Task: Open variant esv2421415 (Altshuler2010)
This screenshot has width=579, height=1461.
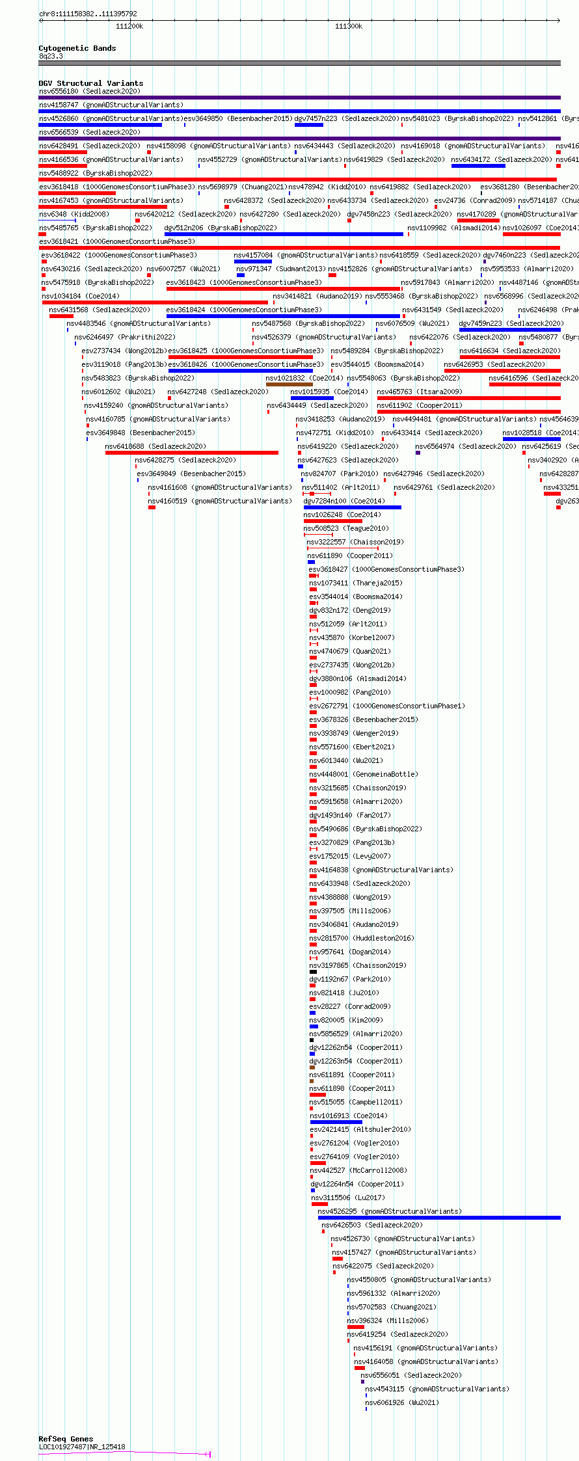Action: pos(360,1129)
